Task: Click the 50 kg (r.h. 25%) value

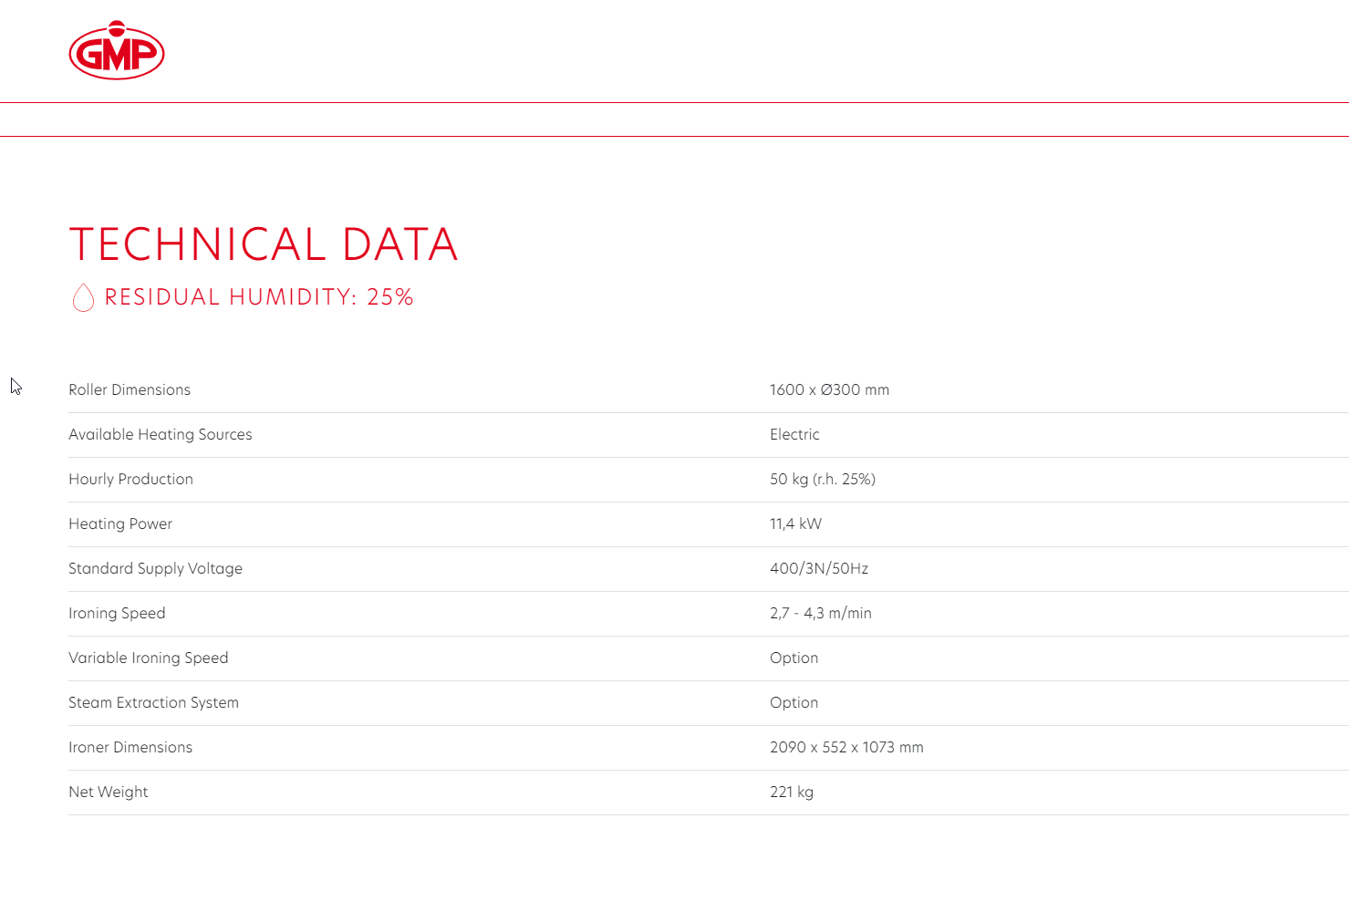Action: 823,479
